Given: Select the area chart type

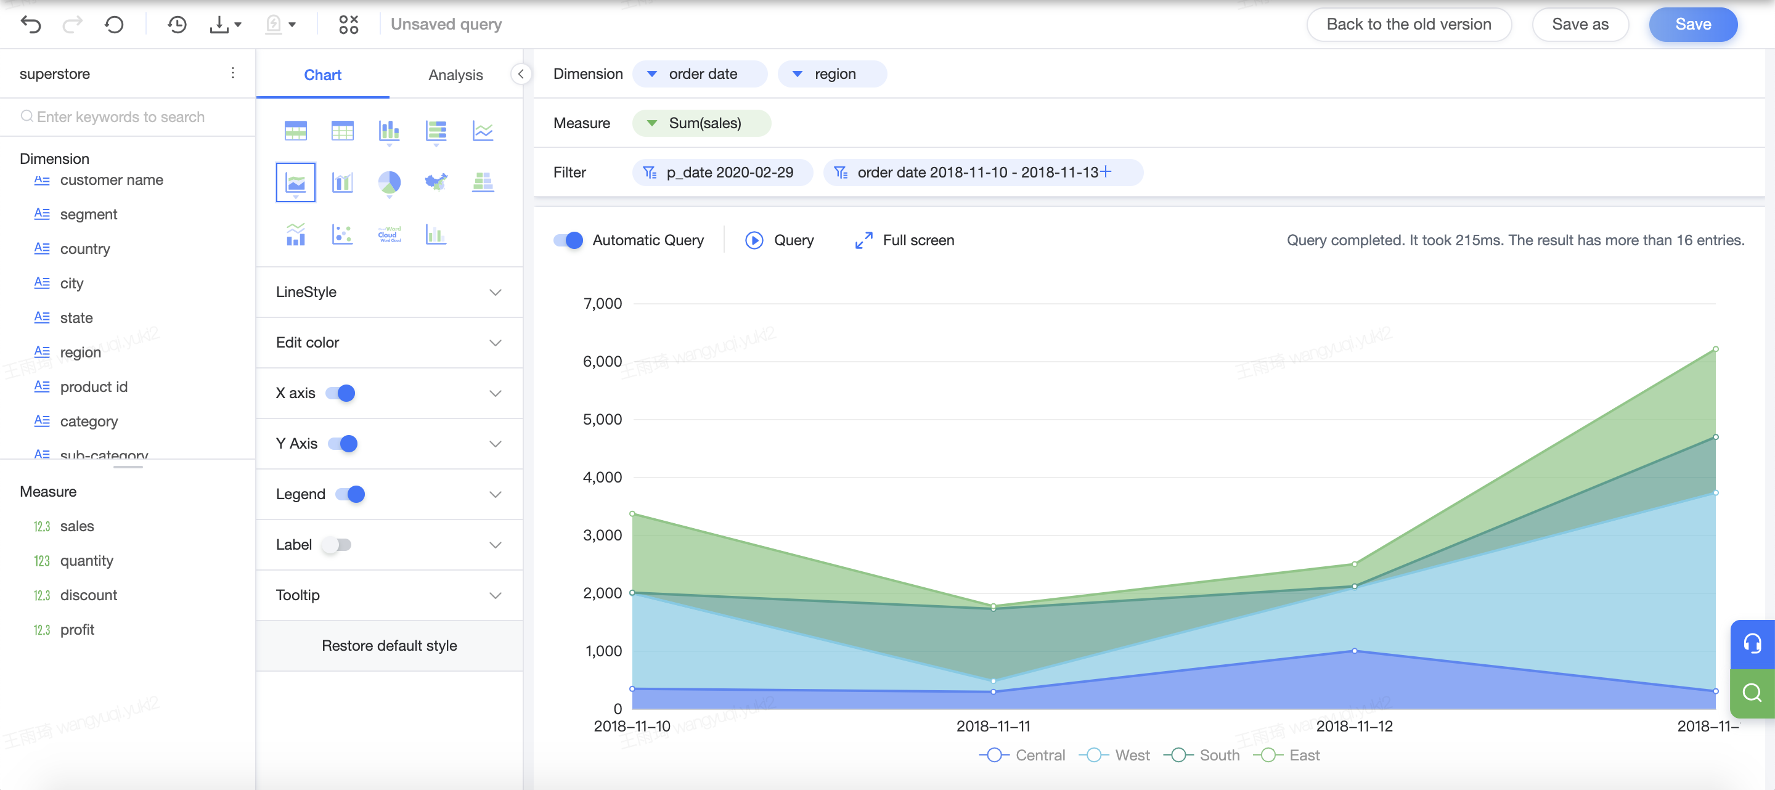Looking at the screenshot, I should [296, 182].
